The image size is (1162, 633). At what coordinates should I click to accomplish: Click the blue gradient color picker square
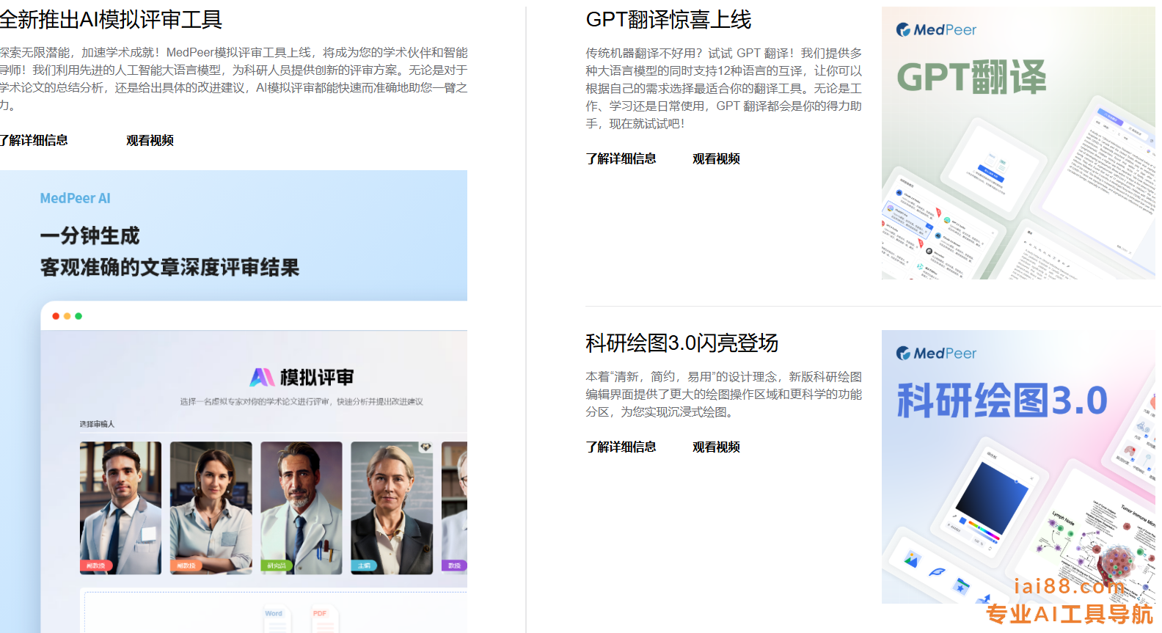pos(991,499)
